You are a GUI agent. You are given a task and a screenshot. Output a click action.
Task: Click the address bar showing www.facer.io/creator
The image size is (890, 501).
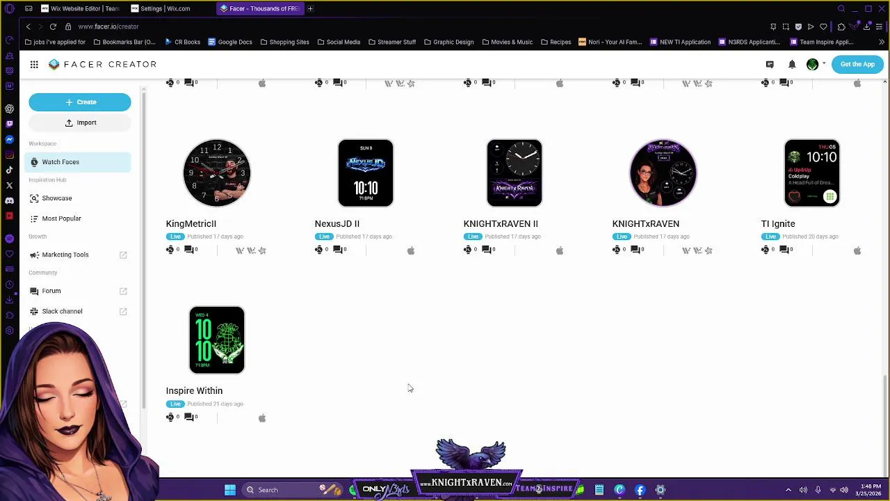point(108,26)
